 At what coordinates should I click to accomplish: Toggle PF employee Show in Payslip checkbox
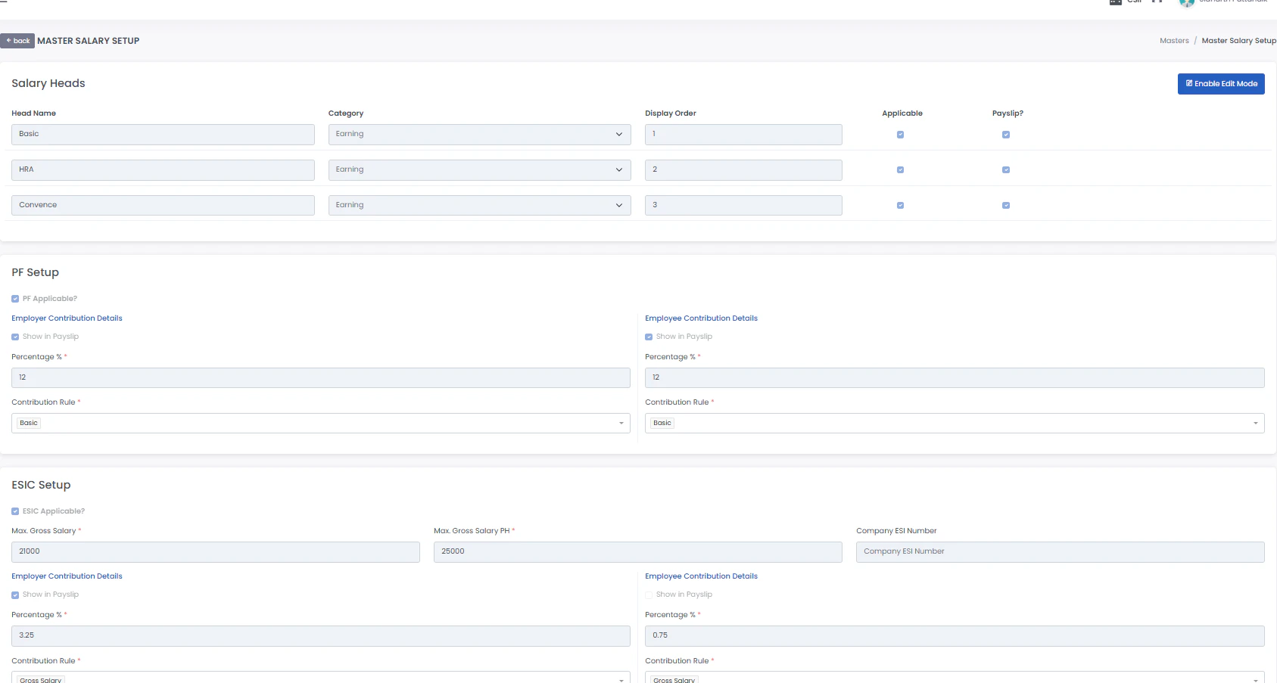(x=649, y=337)
